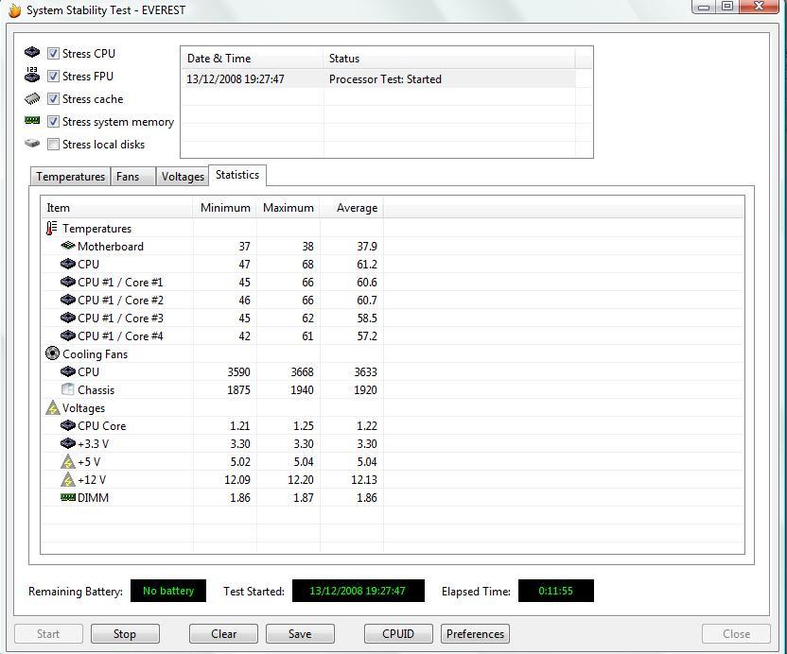Switch to the Voltages tab

183,177
